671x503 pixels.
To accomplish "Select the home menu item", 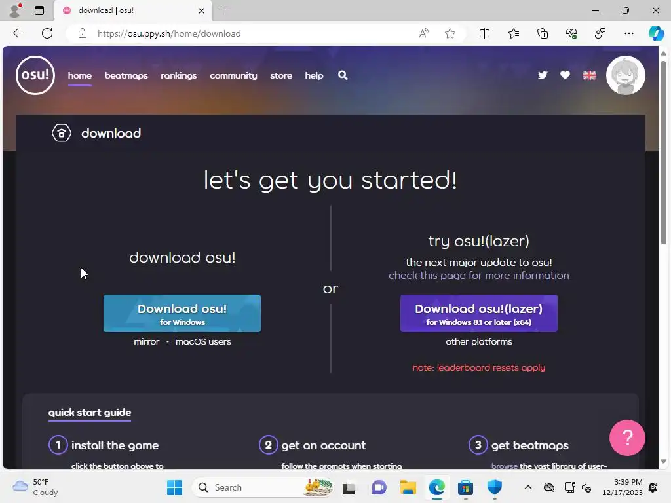I will coord(79,75).
